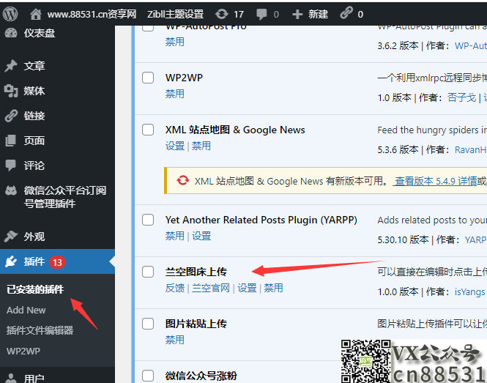Screen dimensions: 487x383
Task: Click 查看版本 5.4.9 详情 link
Action: 436,181
